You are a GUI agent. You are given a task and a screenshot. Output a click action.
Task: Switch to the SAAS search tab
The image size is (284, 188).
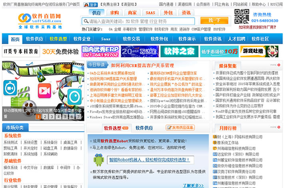(x=150, y=13)
